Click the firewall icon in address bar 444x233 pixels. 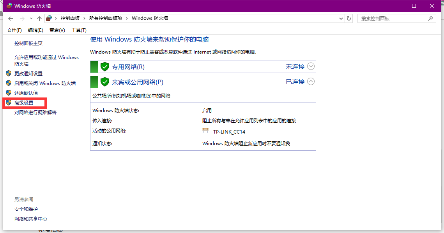[49, 18]
